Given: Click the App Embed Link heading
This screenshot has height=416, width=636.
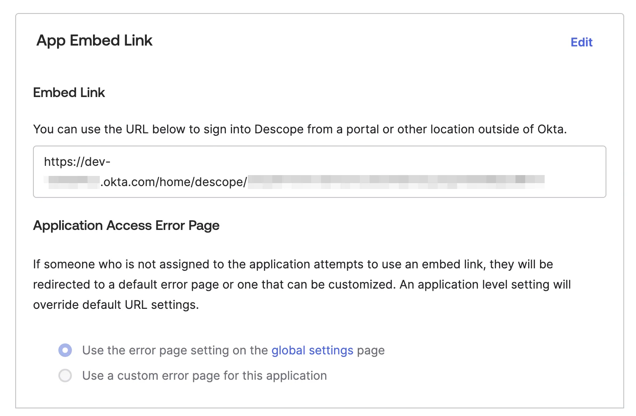Looking at the screenshot, I should click(94, 41).
